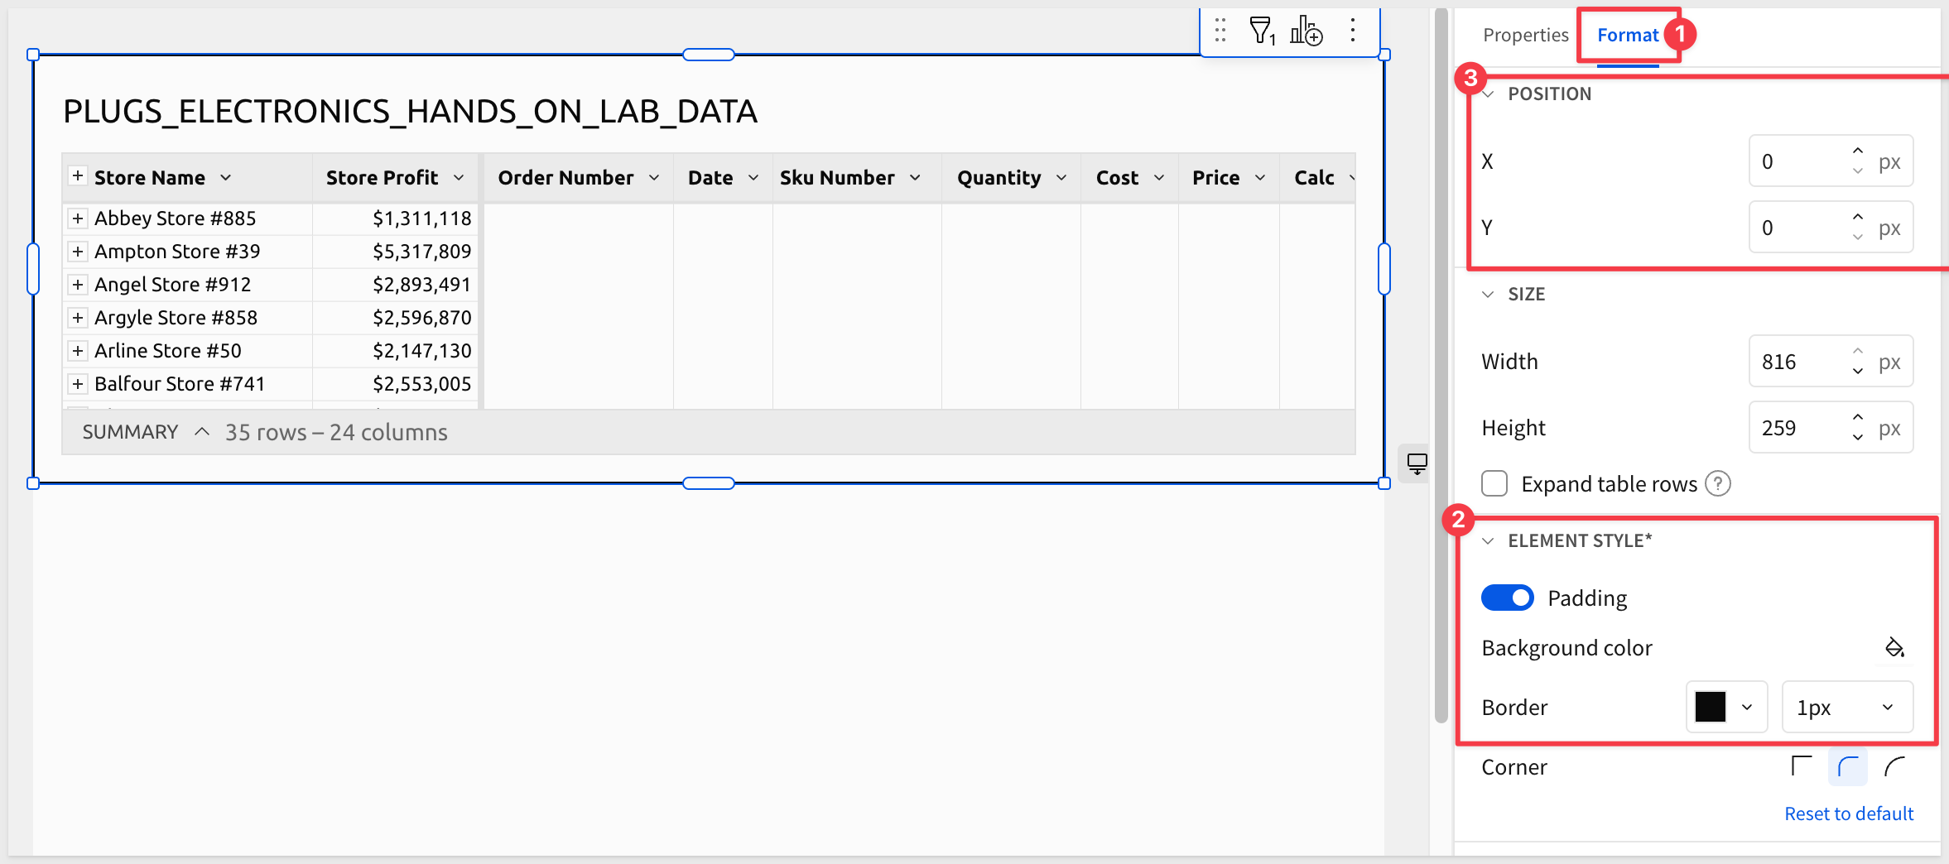Click the add child chart icon
The height and width of the screenshot is (864, 1949).
pos(1306,31)
